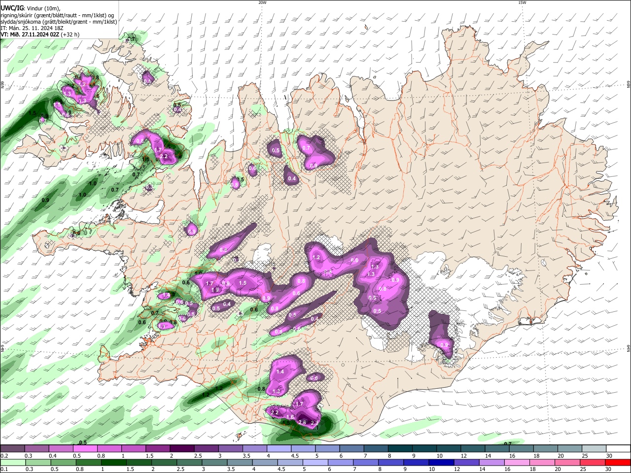Click the 16 label on the rain scale

(x=507, y=469)
